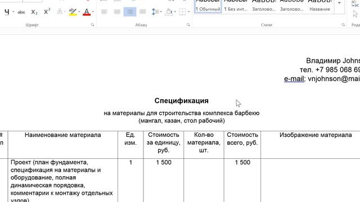Open line and paragraph spacing
The image size is (360, 202).
pyautogui.click(x=155, y=12)
